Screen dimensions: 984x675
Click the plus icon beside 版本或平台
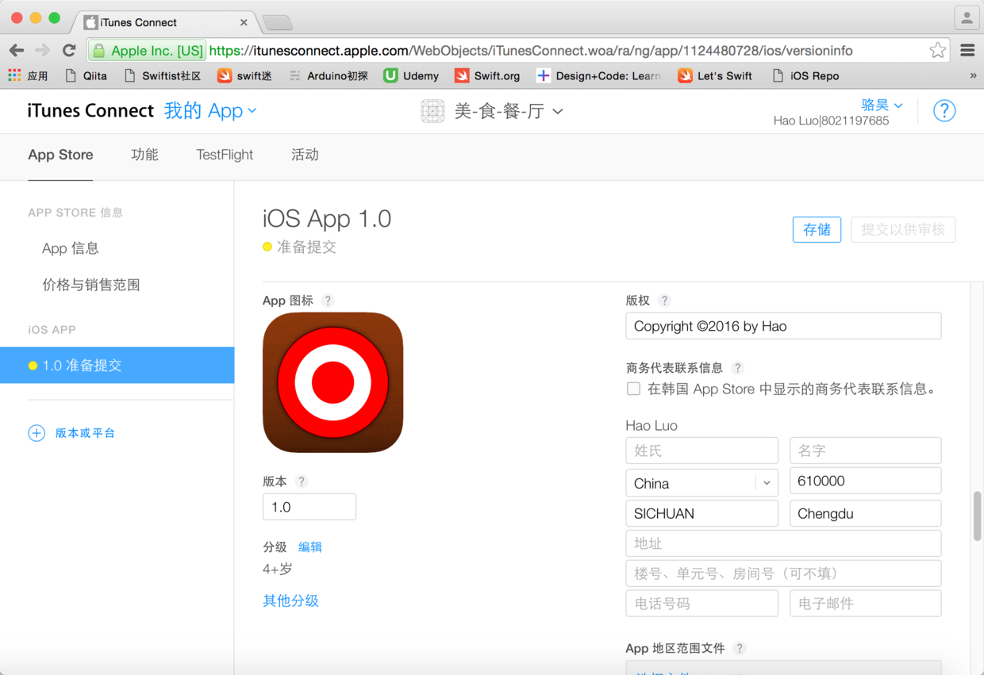point(37,433)
